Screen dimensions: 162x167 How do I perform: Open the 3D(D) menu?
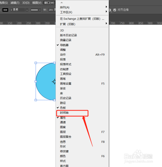(26, 3)
